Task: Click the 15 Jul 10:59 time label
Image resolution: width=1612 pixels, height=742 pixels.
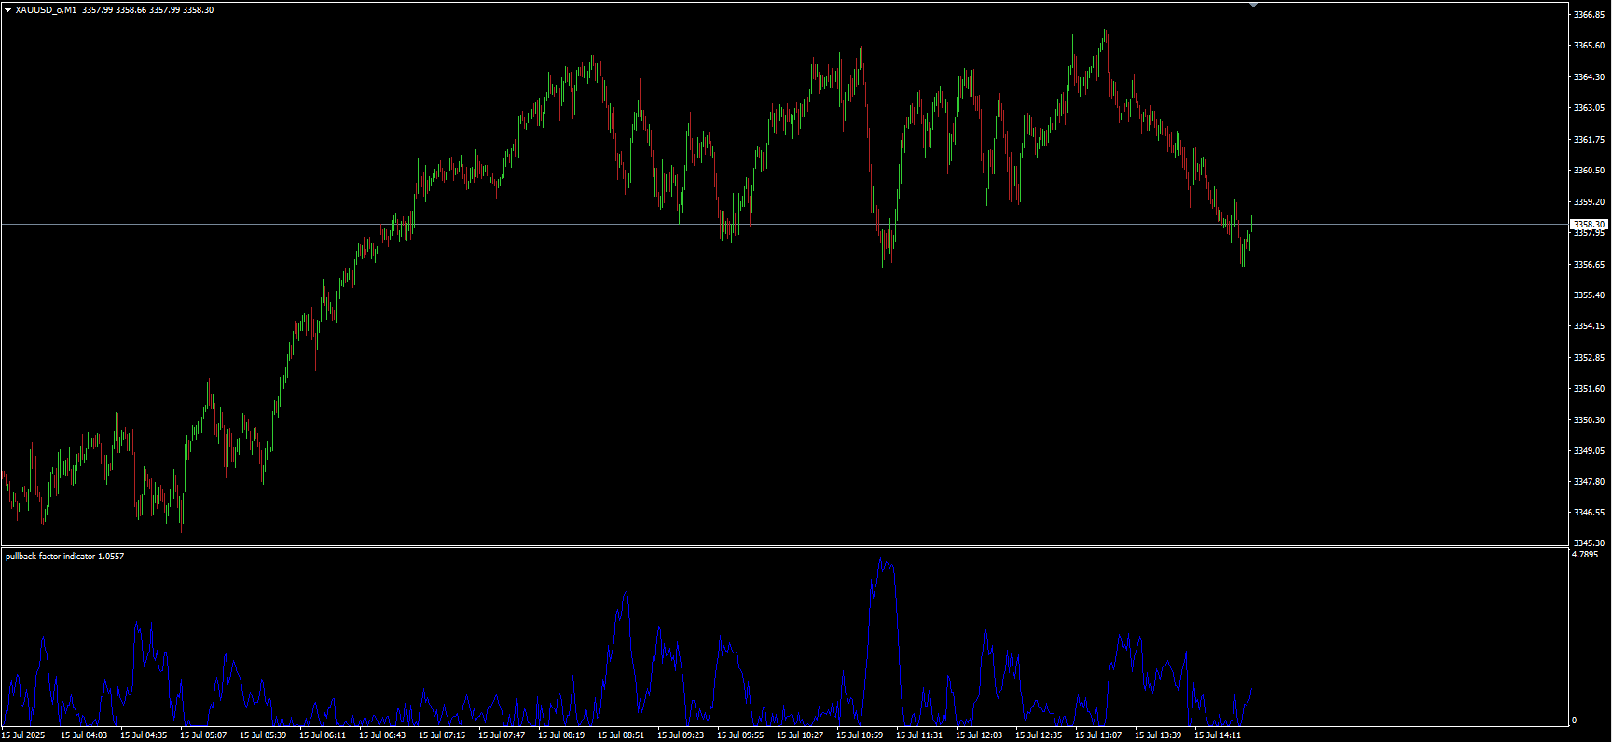Action: pyautogui.click(x=860, y=735)
